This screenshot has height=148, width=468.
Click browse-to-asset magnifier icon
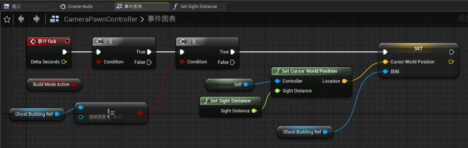coord(121,117)
